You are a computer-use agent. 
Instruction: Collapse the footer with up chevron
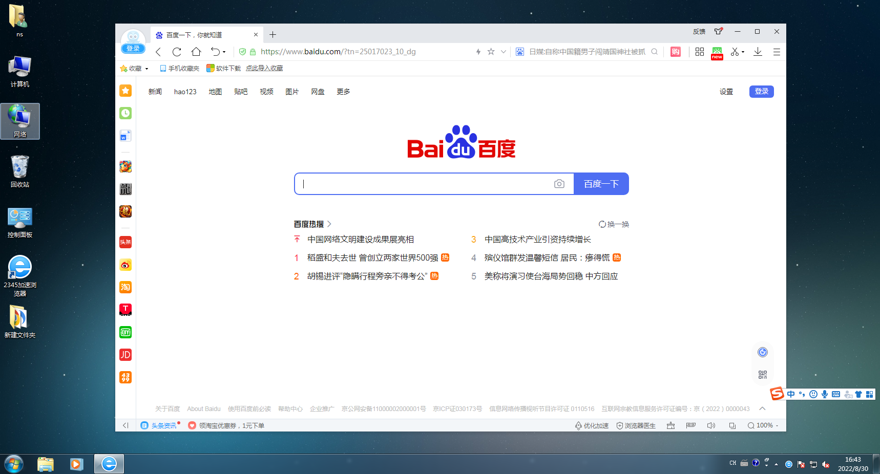pos(762,408)
